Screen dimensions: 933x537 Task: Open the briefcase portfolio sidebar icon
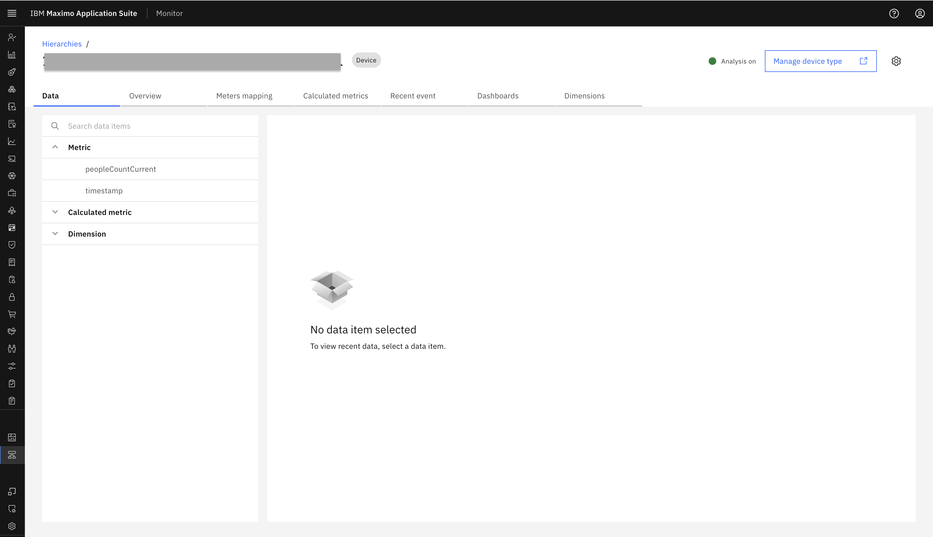click(x=12, y=193)
